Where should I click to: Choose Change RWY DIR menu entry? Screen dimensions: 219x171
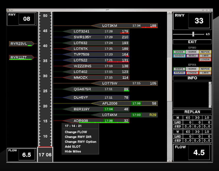tap(78, 137)
